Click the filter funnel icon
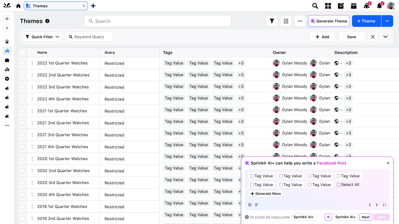 (272, 21)
